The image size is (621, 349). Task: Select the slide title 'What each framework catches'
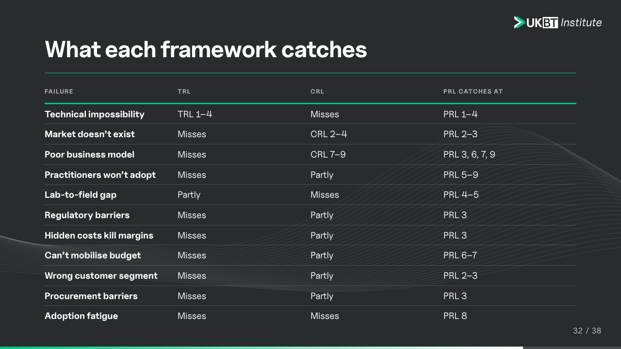click(x=206, y=49)
